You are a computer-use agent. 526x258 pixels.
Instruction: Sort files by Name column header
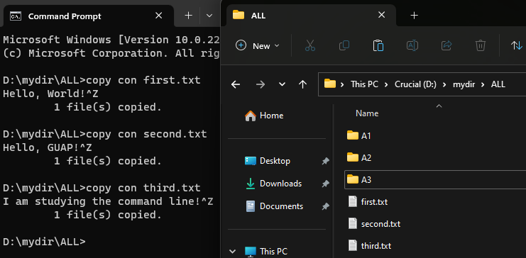click(367, 113)
